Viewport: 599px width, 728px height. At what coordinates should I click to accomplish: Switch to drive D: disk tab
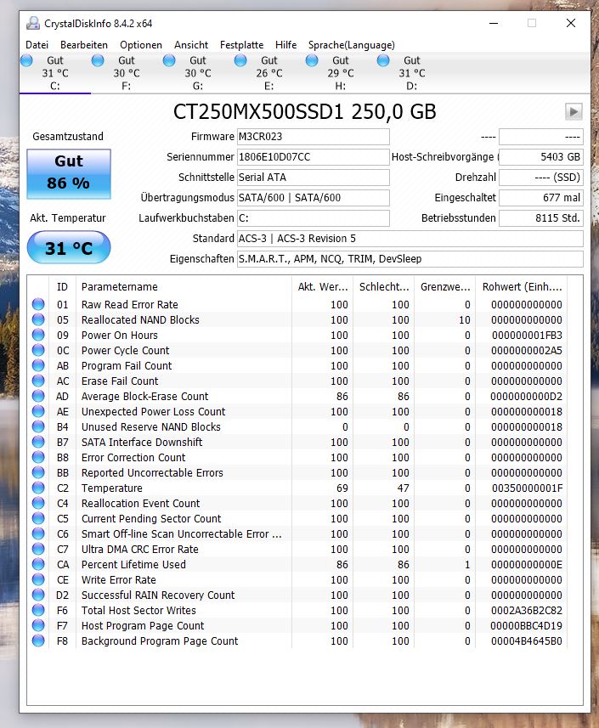point(412,73)
